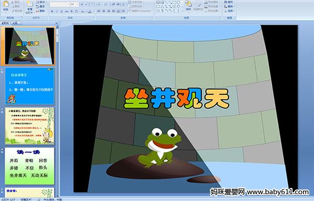This screenshot has width=314, height=201.
Task: Click the New Slide icon
Action: click(29, 7)
